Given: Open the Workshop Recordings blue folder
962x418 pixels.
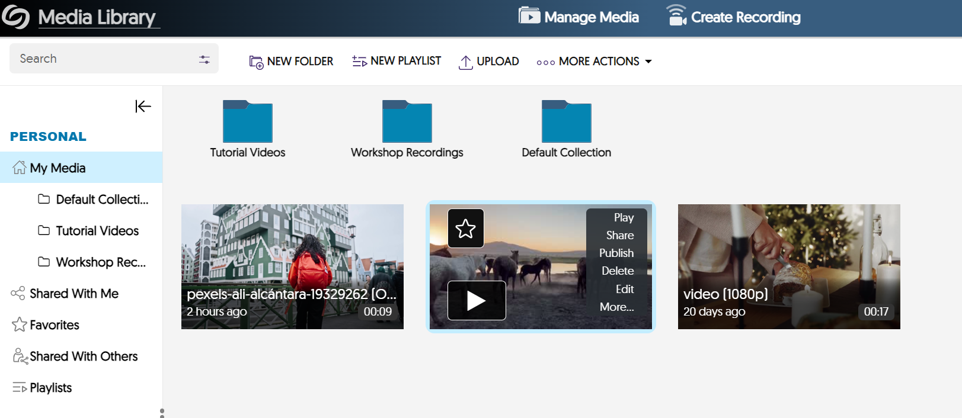Looking at the screenshot, I should (x=407, y=121).
